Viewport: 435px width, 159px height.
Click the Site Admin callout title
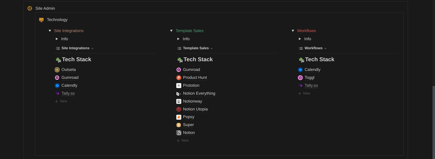tap(45, 9)
